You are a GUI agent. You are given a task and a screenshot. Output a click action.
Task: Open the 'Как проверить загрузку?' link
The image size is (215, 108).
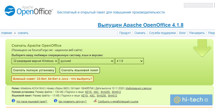(x=72, y=102)
